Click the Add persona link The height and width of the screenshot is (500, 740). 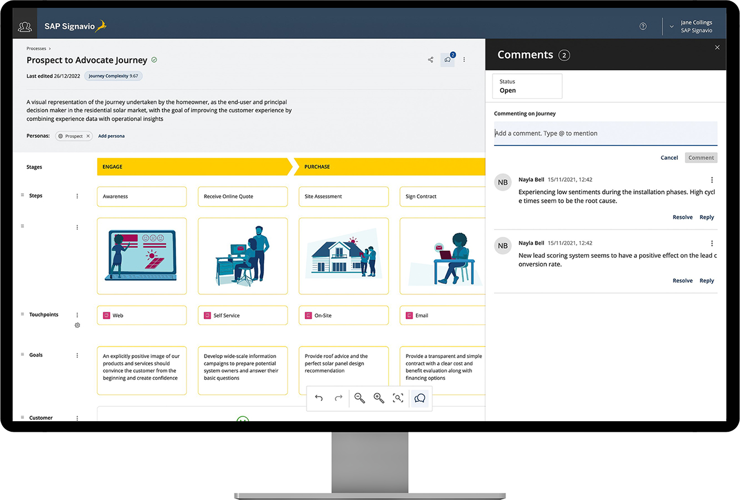111,136
